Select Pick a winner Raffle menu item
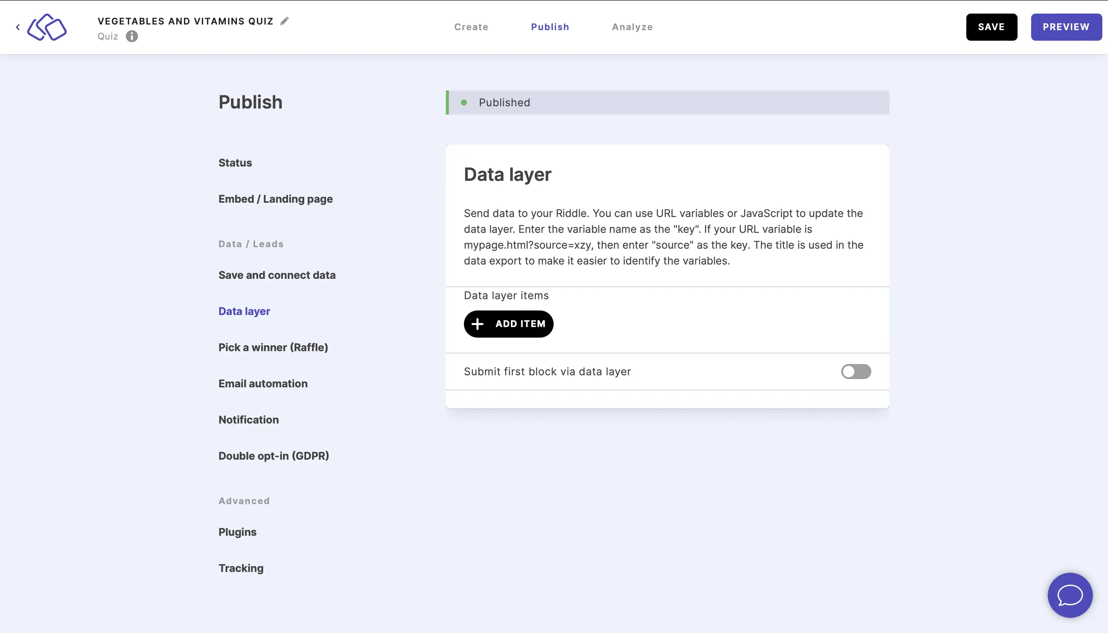 (x=273, y=347)
